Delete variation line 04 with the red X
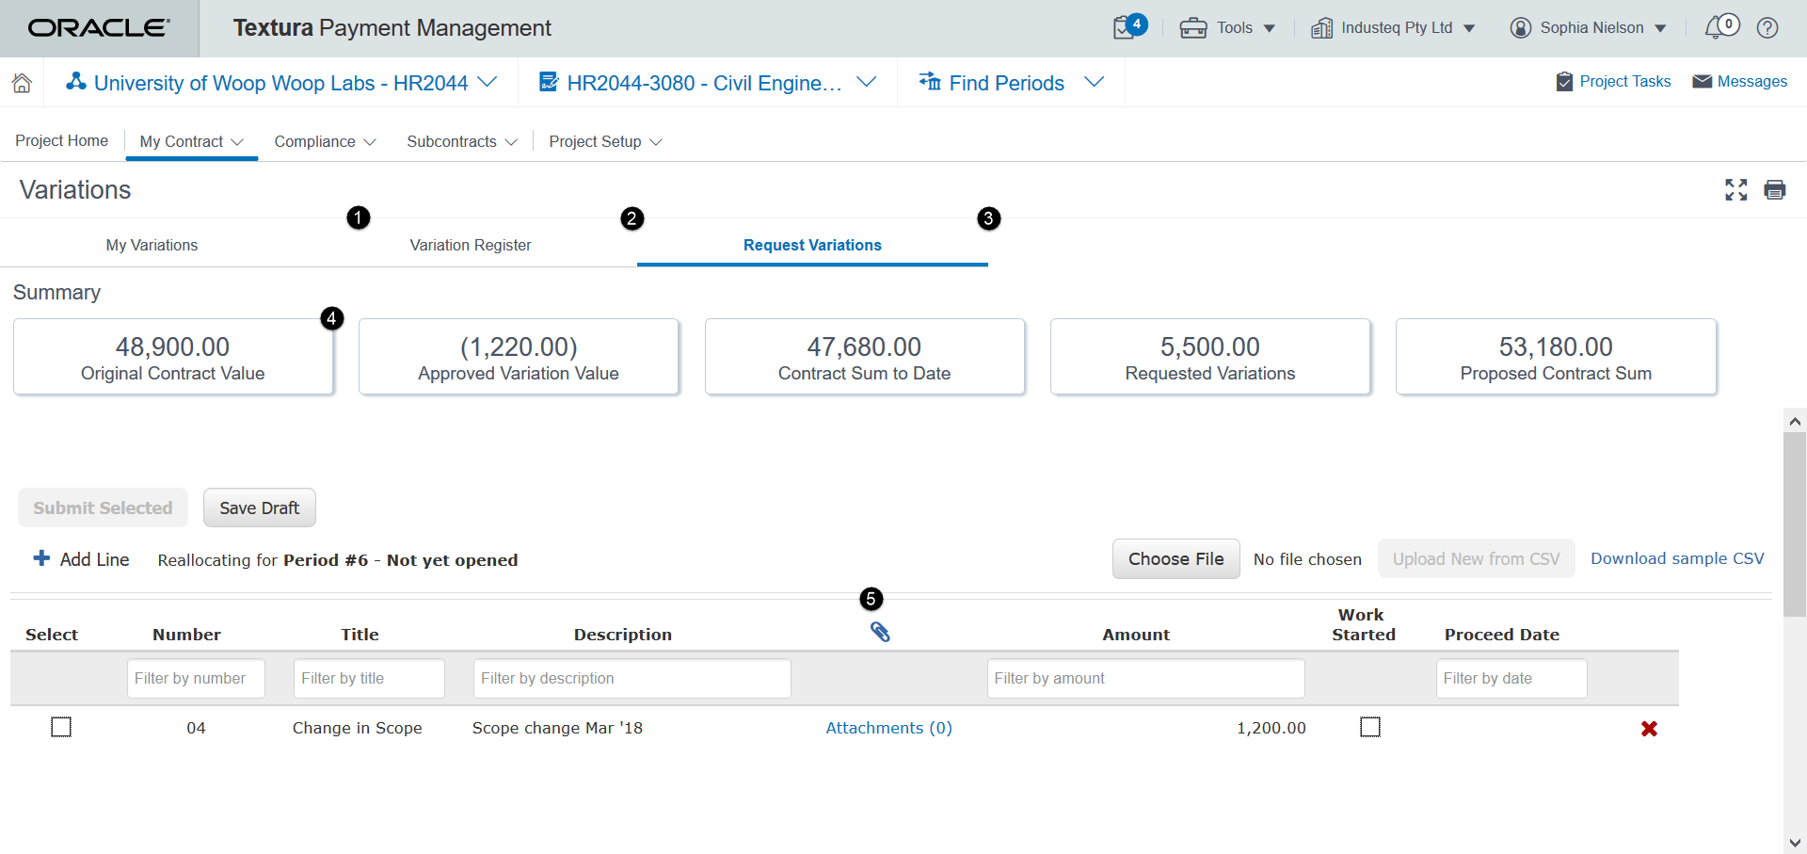 [x=1649, y=729]
